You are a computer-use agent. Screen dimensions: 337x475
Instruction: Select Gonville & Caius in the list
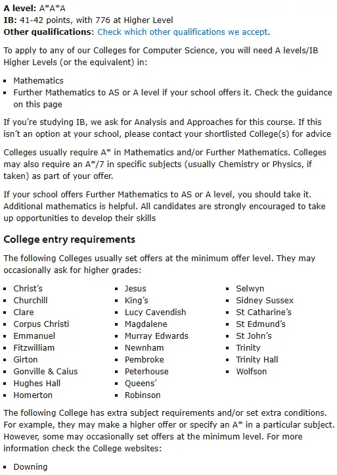[45, 371]
